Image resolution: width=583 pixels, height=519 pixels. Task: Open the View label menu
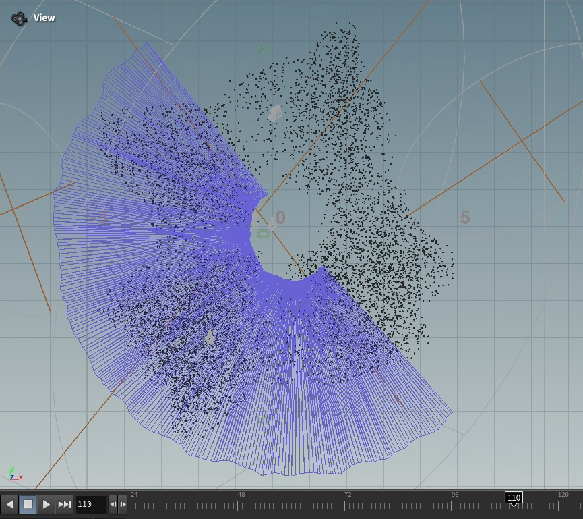(44, 18)
